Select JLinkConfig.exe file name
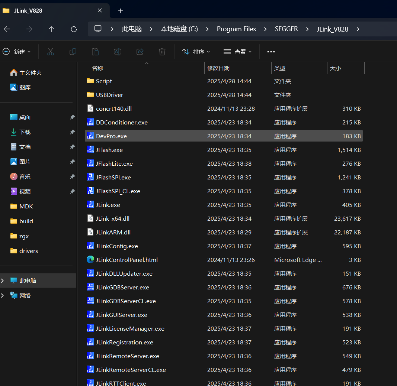 [x=117, y=246]
